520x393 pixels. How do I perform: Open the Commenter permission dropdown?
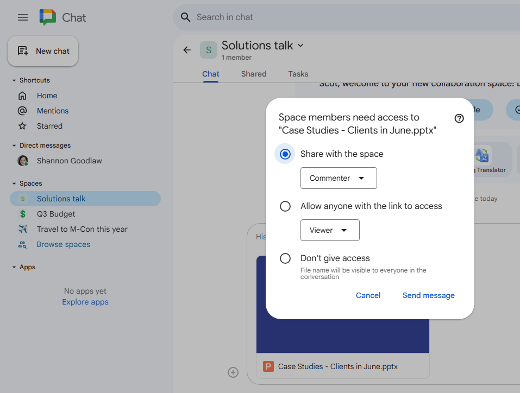[x=339, y=178]
